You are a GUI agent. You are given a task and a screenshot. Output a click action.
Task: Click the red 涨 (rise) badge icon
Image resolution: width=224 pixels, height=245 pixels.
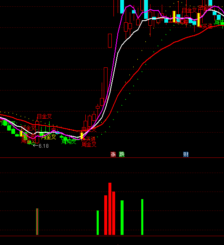[x=113, y=154]
